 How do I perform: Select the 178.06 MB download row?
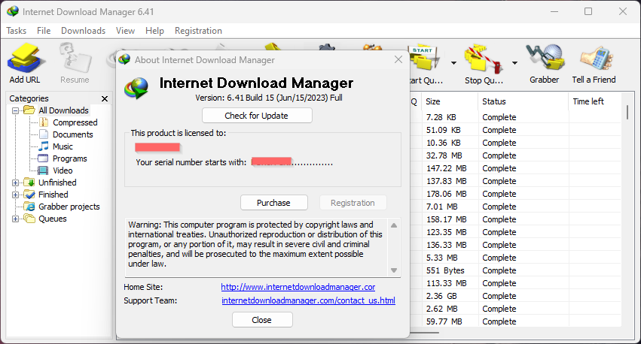point(515,194)
